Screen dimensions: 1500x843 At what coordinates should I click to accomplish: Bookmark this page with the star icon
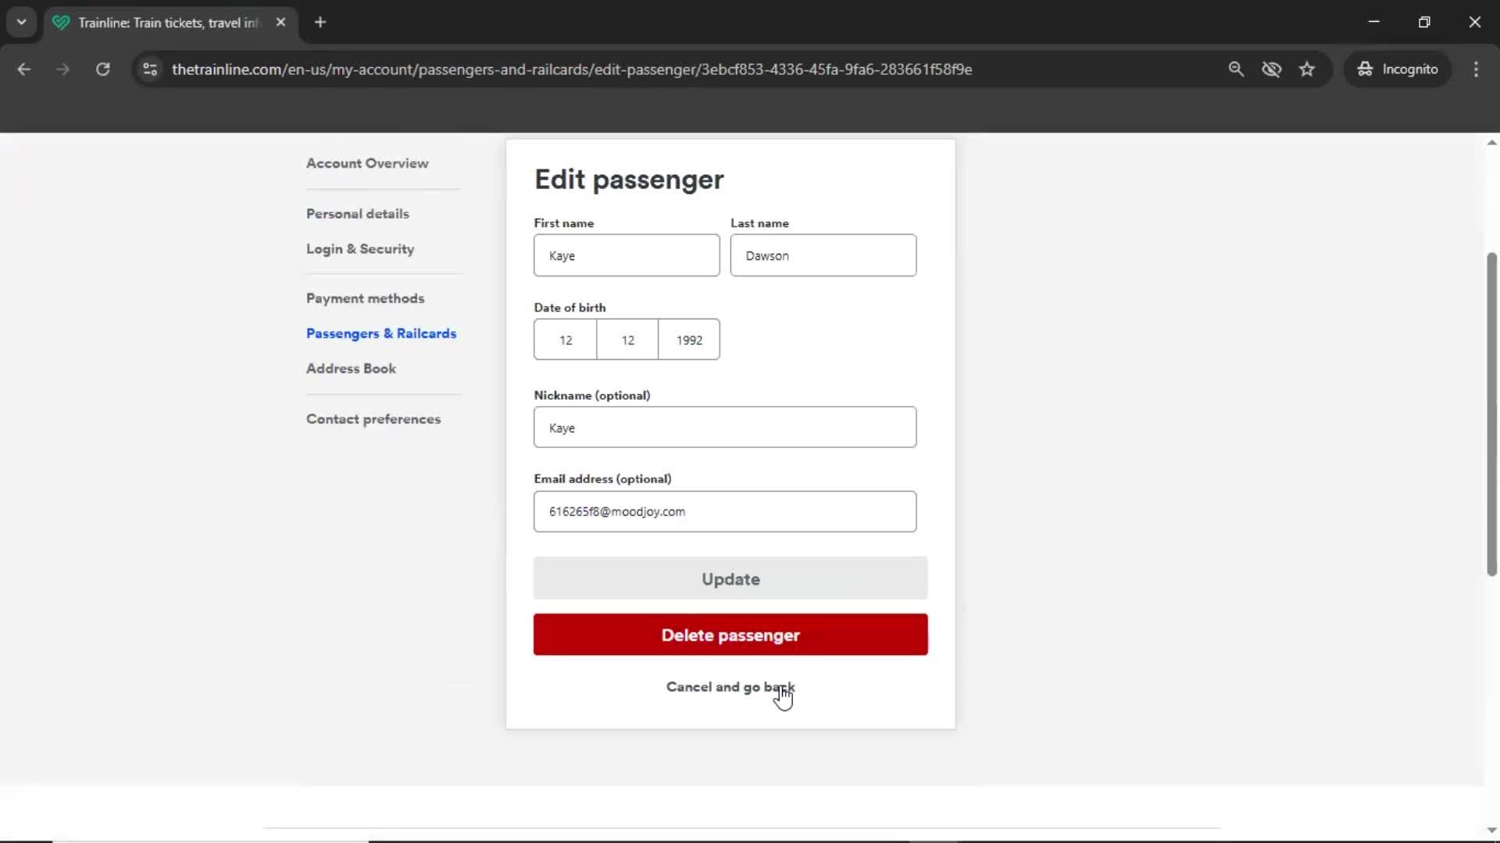point(1307,69)
